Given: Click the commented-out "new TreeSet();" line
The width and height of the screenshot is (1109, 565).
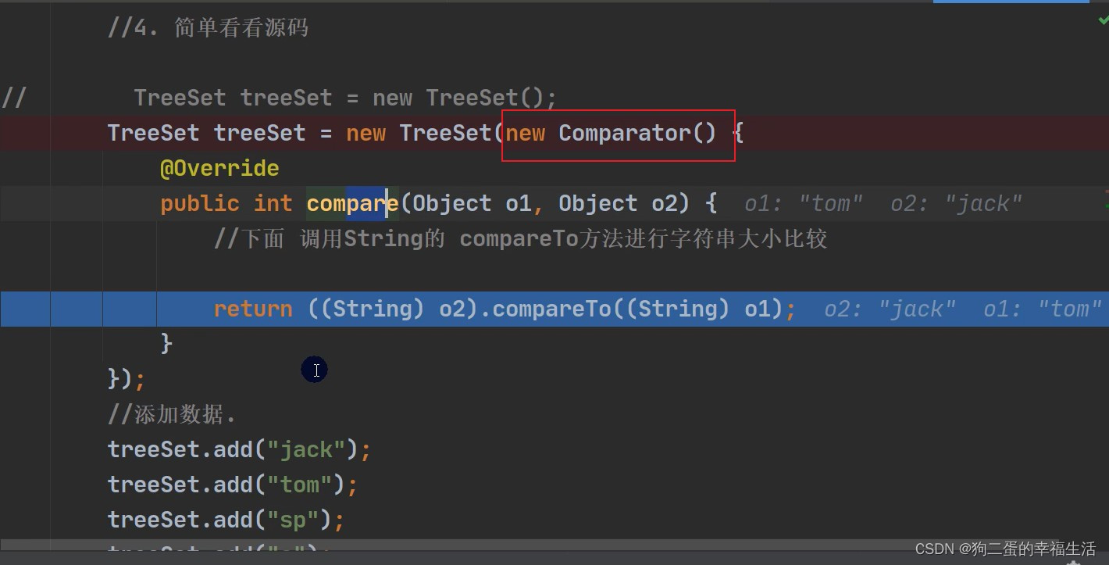Looking at the screenshot, I should (345, 98).
